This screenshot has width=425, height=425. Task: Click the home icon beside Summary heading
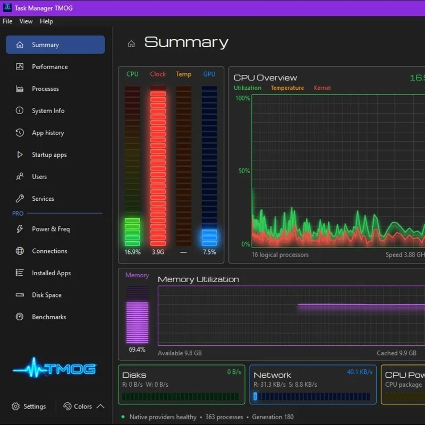(131, 44)
